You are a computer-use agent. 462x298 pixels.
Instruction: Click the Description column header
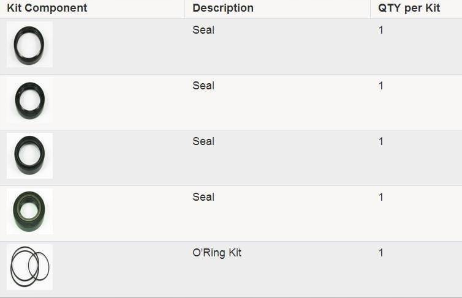[x=223, y=8]
